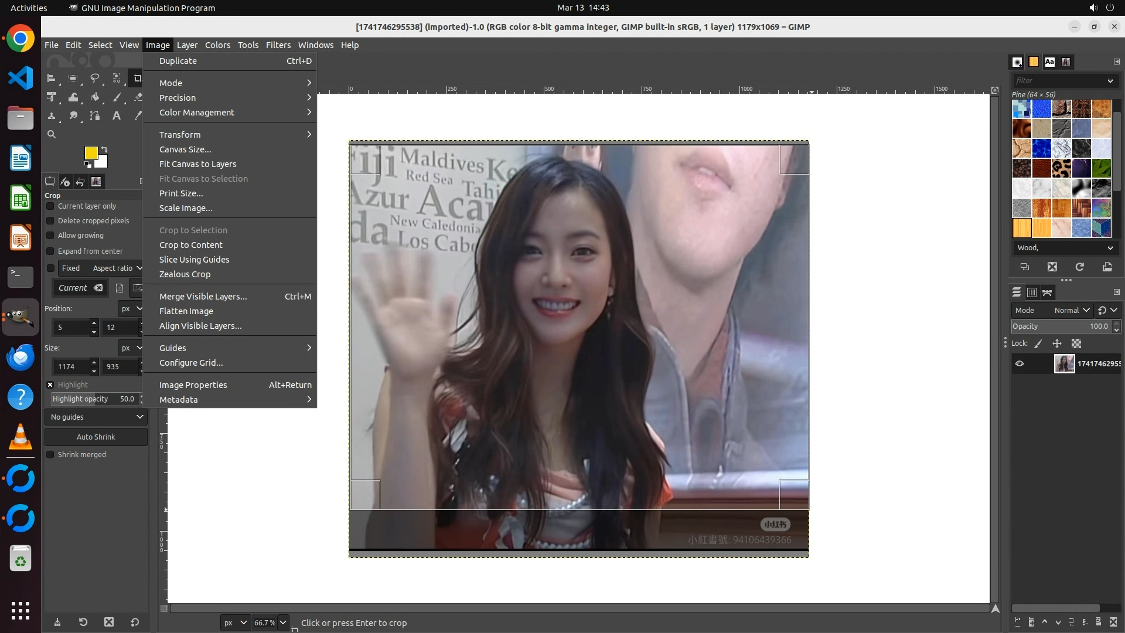Enable 'Current layer only' checkbox
Screen dimensions: 1125x633
click(x=50, y=206)
